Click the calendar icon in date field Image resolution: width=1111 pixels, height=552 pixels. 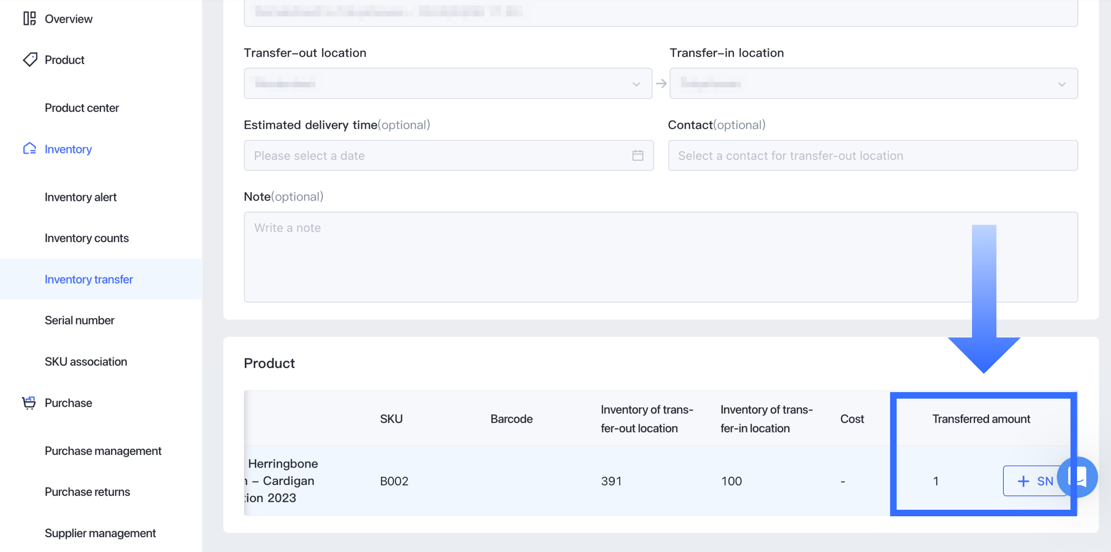pyautogui.click(x=637, y=156)
